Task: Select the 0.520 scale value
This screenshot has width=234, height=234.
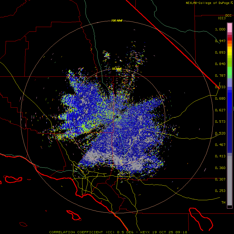Action: [220, 133]
